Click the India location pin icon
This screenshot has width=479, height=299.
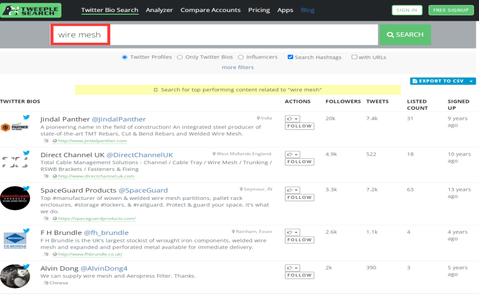[258, 118]
